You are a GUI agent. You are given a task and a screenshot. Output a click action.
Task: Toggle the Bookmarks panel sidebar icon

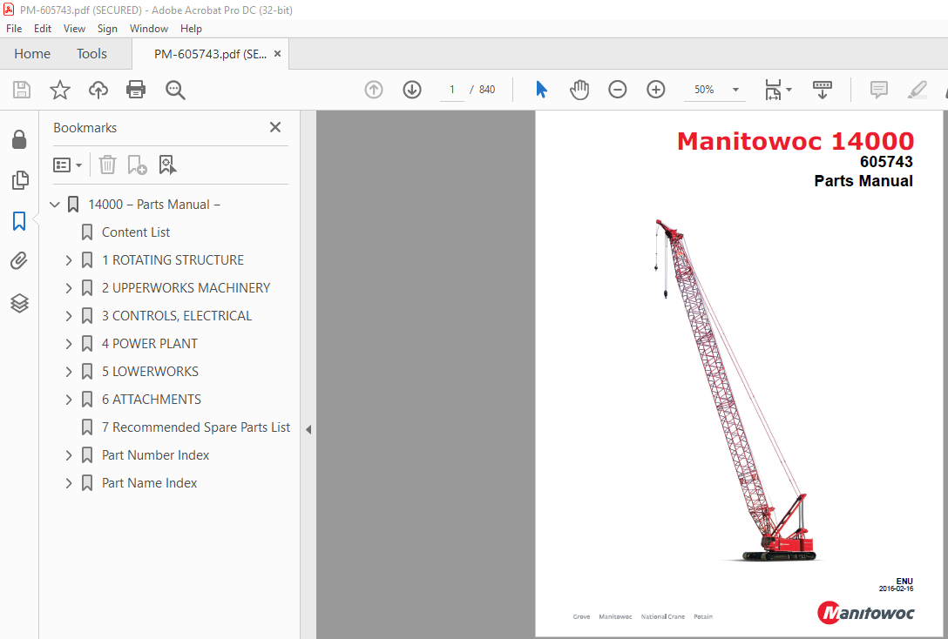point(19,221)
